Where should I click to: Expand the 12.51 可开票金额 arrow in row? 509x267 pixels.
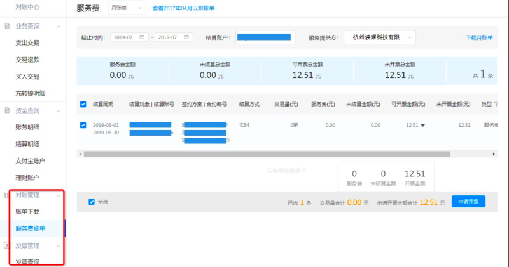pos(423,125)
